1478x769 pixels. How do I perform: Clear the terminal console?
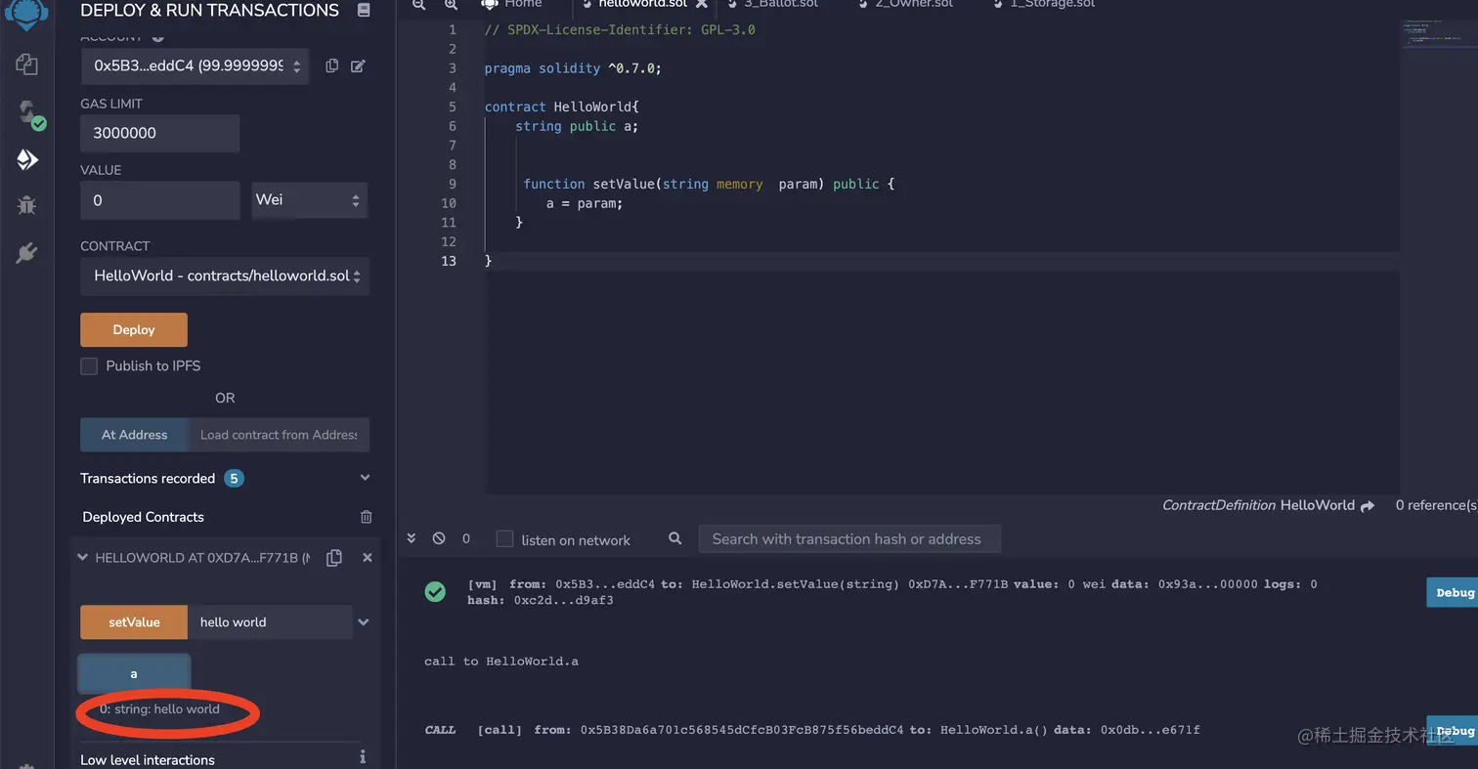pos(439,538)
